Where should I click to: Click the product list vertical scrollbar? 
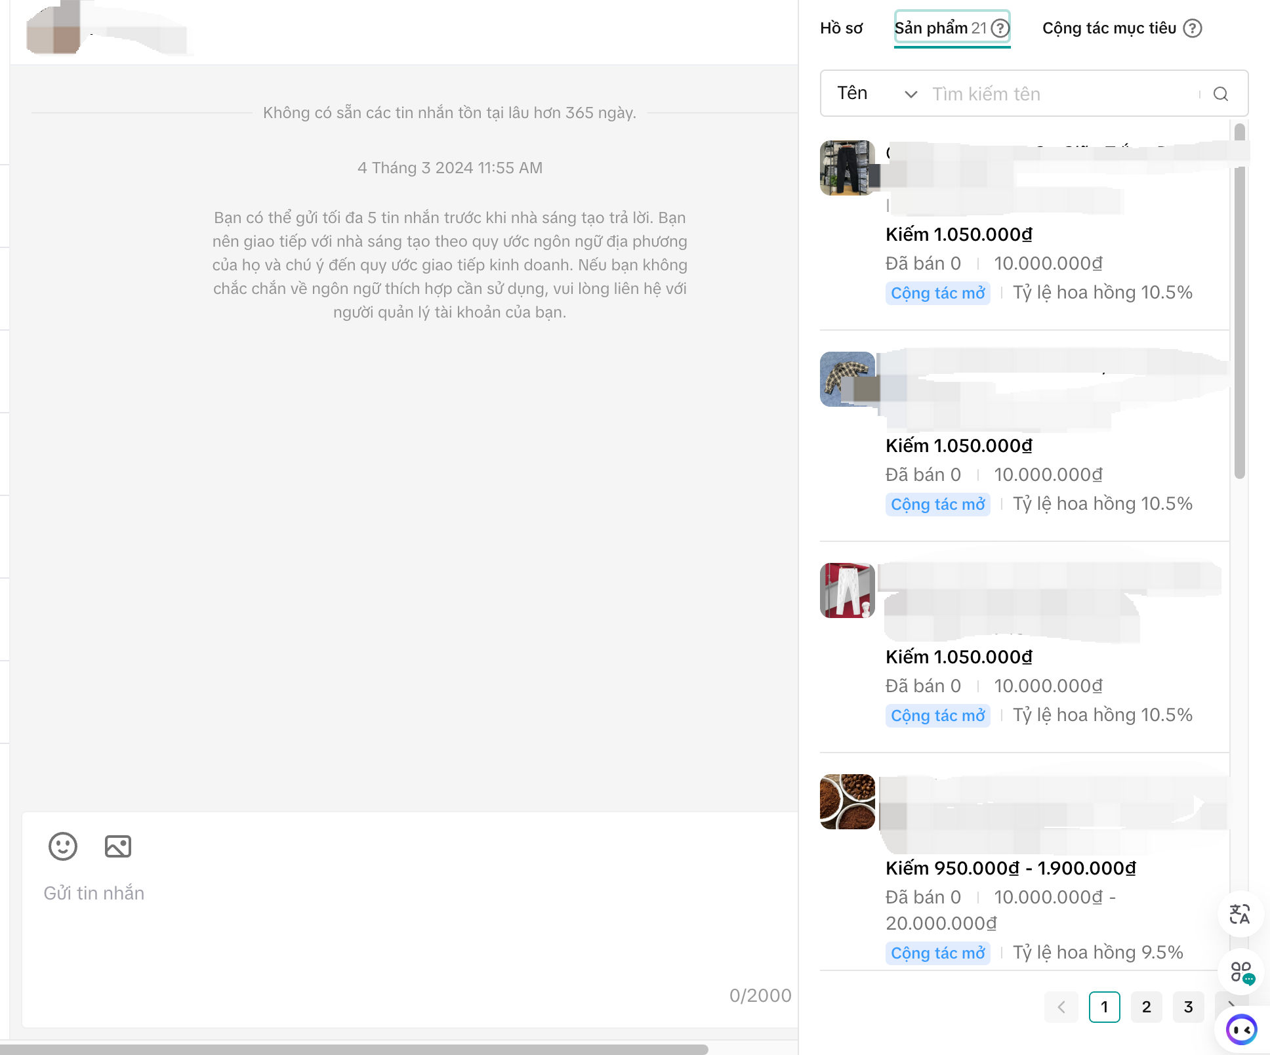coord(1239,302)
